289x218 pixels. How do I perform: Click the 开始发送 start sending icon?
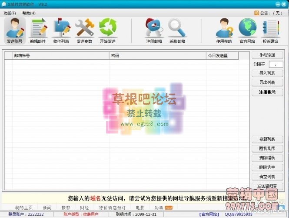pos(108,31)
